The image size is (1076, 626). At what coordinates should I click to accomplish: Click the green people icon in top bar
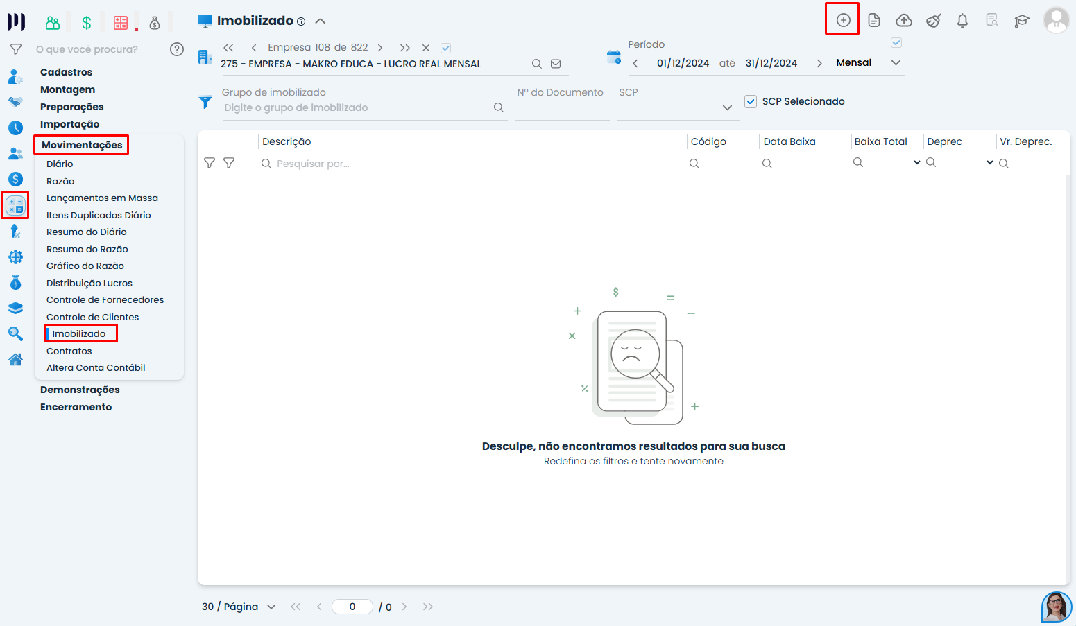click(x=53, y=23)
